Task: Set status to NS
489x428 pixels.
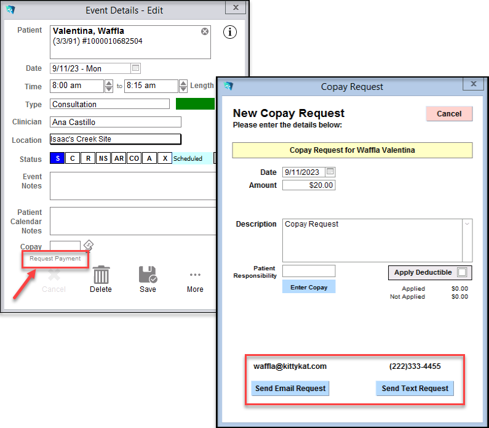Action: (x=103, y=158)
